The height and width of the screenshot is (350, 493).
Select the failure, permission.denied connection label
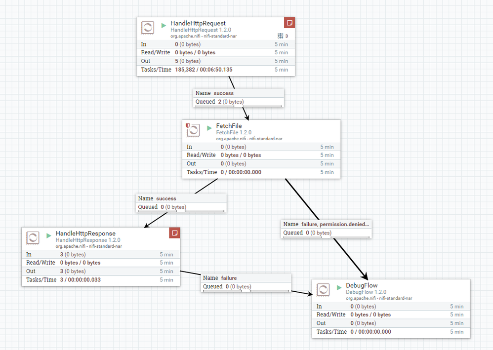click(x=326, y=224)
